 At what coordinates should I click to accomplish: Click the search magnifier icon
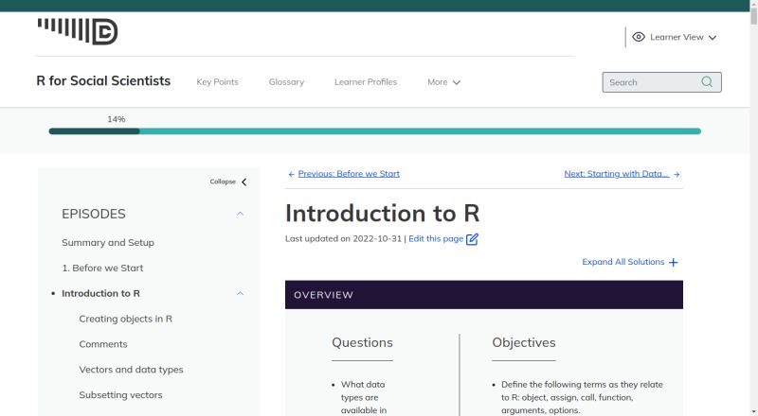click(x=707, y=81)
